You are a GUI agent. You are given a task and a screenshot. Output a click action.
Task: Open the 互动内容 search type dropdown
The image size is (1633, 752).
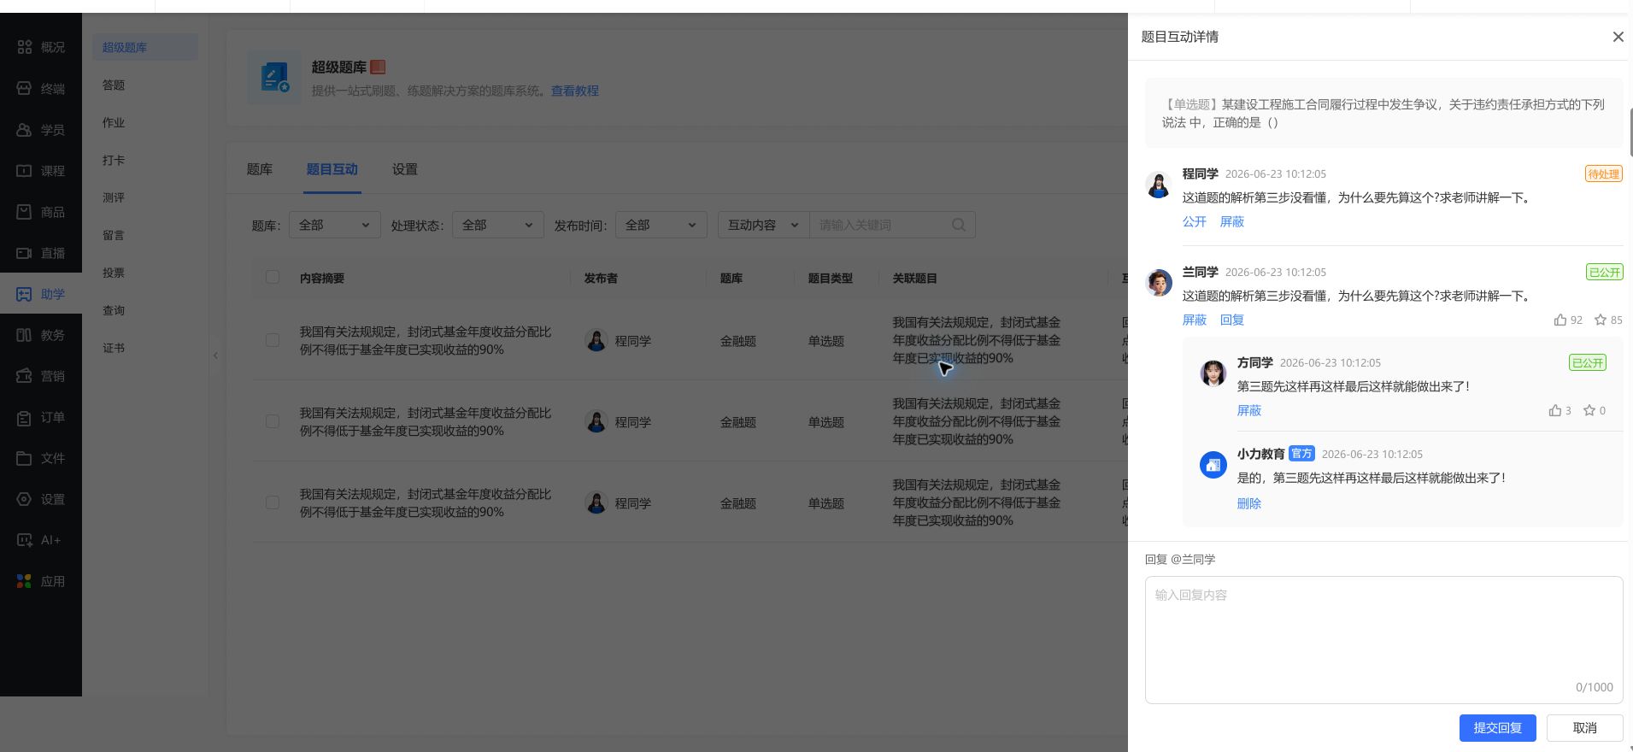(x=763, y=225)
